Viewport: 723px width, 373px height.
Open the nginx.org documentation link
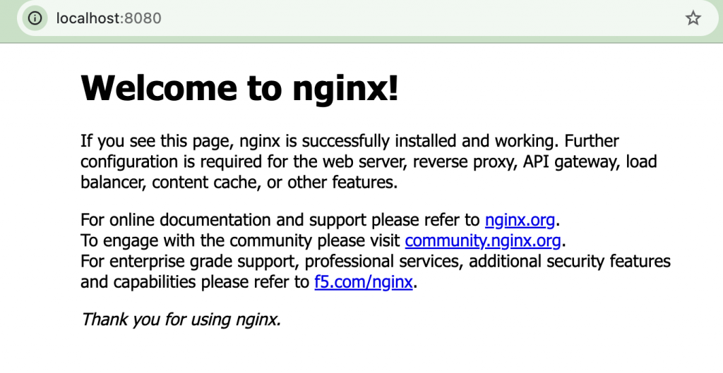coord(520,220)
